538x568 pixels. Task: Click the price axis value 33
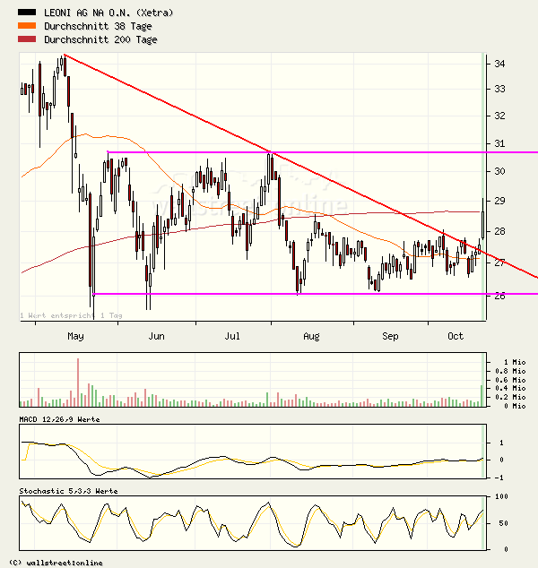point(499,89)
